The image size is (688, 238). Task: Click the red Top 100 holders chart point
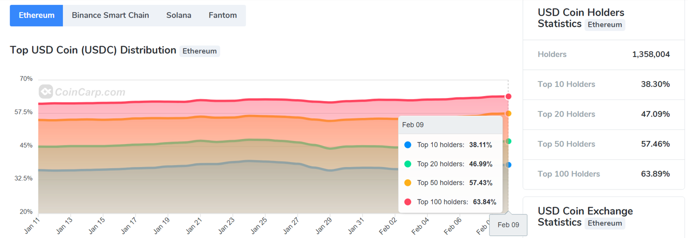pos(508,96)
